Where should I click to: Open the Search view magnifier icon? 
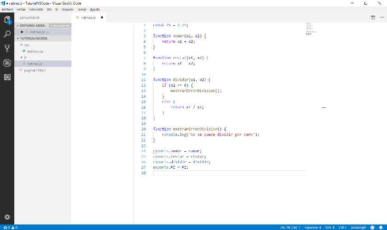point(7,34)
